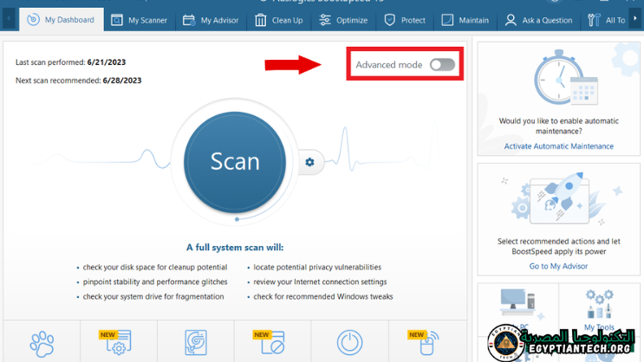Click the paw print icon
Screen dimensions: 644x362
click(42, 344)
